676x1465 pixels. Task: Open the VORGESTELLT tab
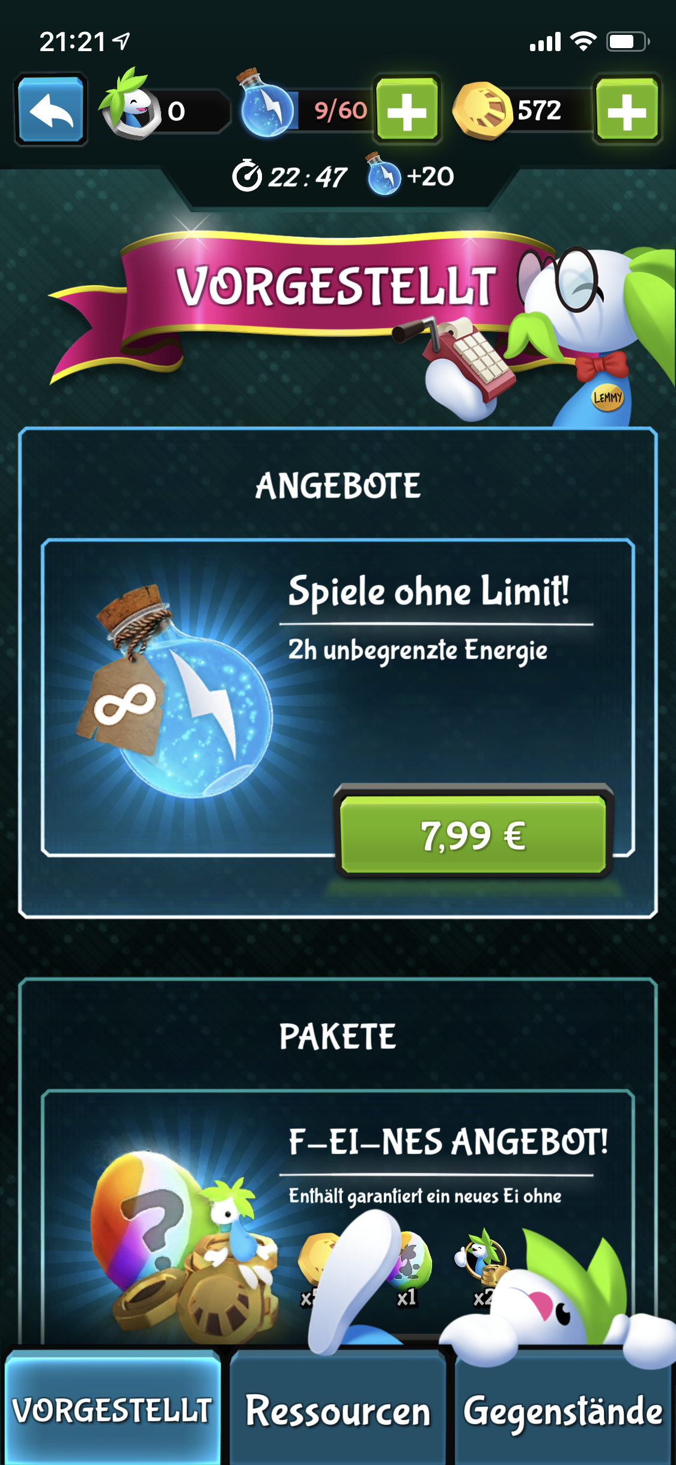(x=112, y=1409)
